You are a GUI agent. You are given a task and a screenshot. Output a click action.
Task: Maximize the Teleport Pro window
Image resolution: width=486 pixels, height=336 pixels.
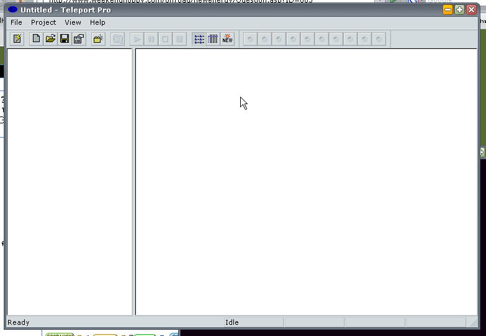459,9
